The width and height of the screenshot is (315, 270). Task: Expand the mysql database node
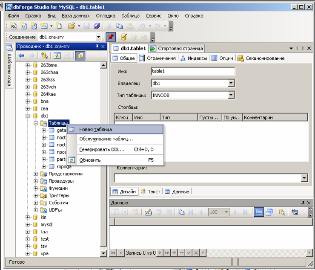28,224
